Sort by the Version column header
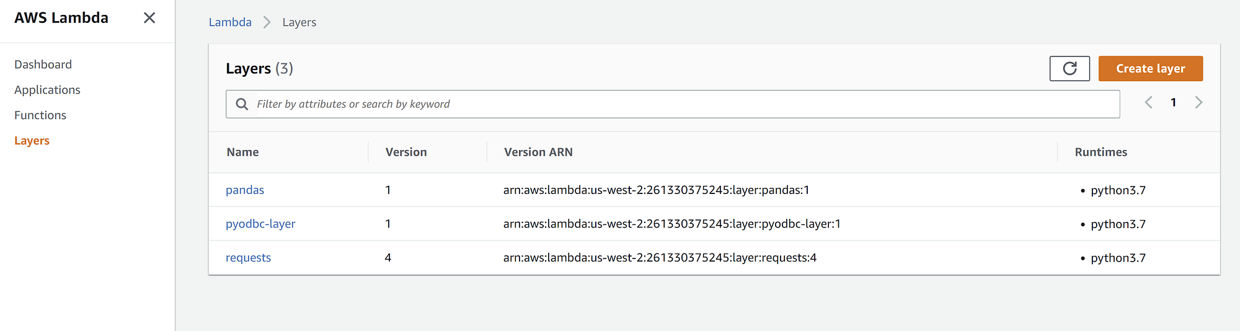The image size is (1240, 331). coord(406,152)
